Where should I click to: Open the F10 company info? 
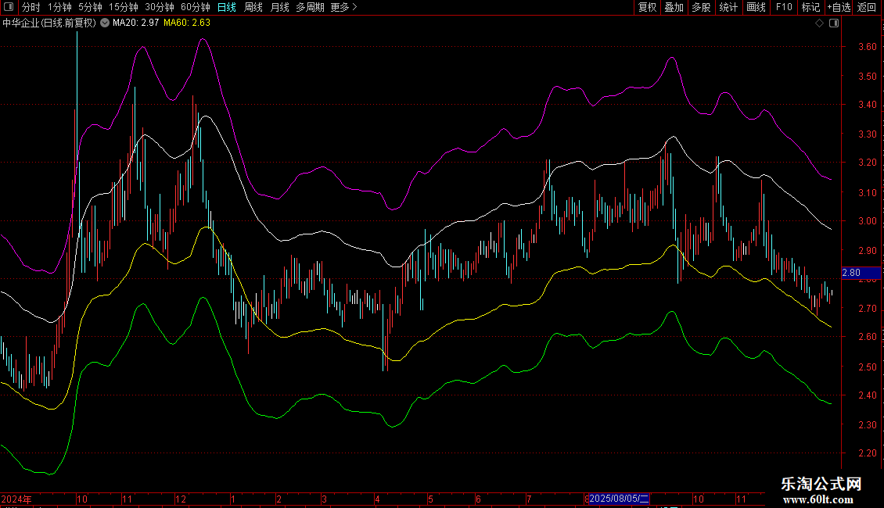(784, 7)
